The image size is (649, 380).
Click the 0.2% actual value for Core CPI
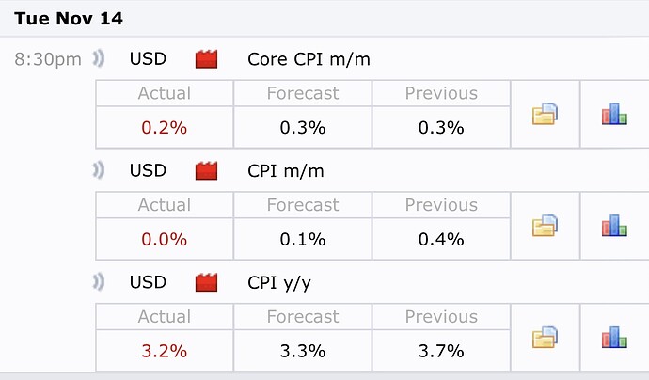point(165,128)
